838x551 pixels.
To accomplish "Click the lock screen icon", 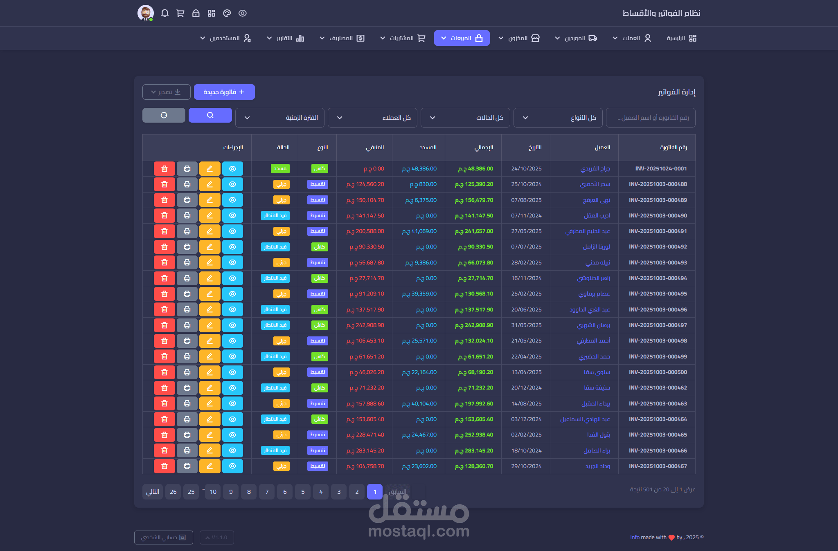I will 196,13.
